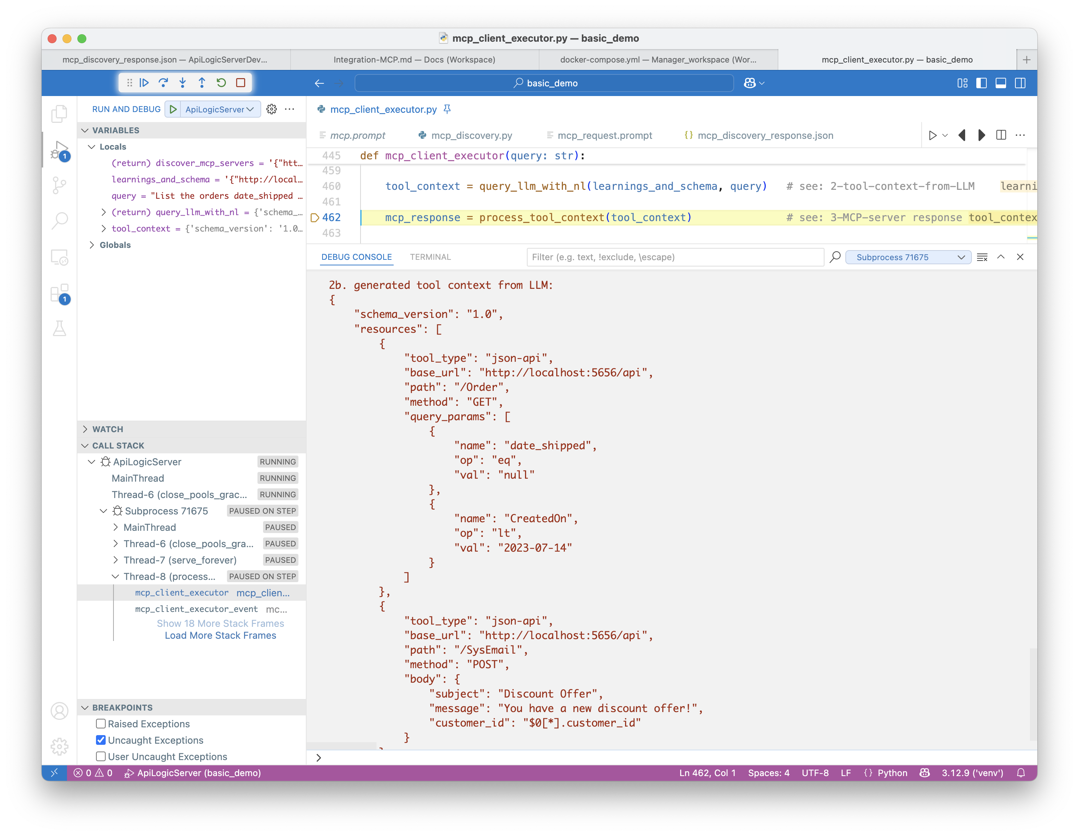Screen dimensions: 1079x836
Task: Open the Accounts icon in activity bar
Action: [x=59, y=711]
